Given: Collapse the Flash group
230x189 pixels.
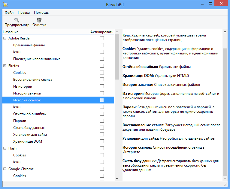Looking at the screenshot, I should click(x=5, y=148).
